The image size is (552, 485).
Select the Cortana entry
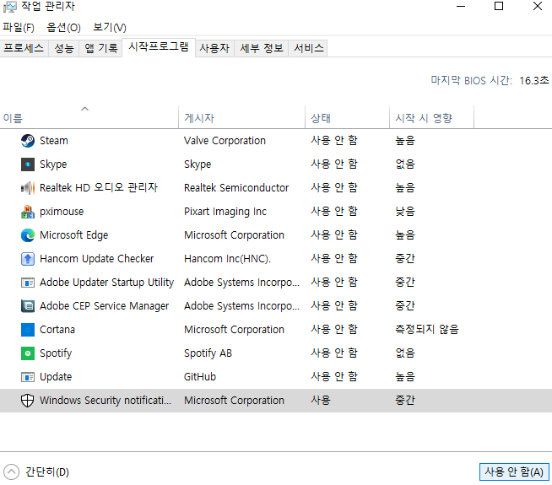[x=57, y=330]
